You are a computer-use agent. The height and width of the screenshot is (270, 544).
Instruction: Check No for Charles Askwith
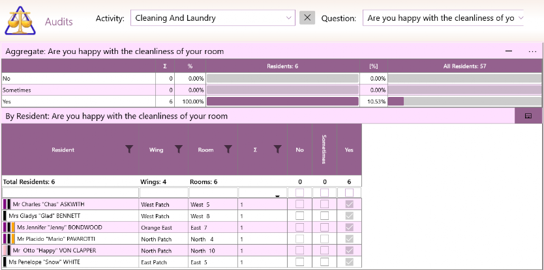click(x=300, y=204)
